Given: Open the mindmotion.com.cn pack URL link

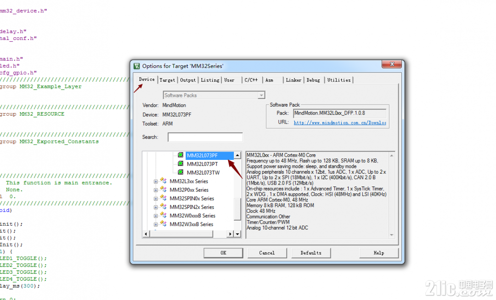Looking at the screenshot, I should coord(340,123).
